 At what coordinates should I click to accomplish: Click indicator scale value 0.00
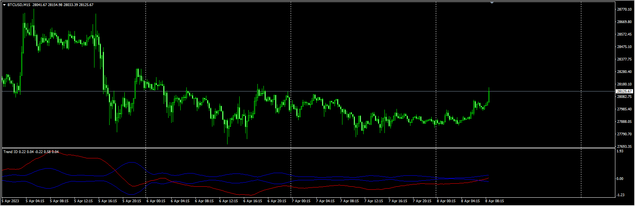(x=620, y=179)
